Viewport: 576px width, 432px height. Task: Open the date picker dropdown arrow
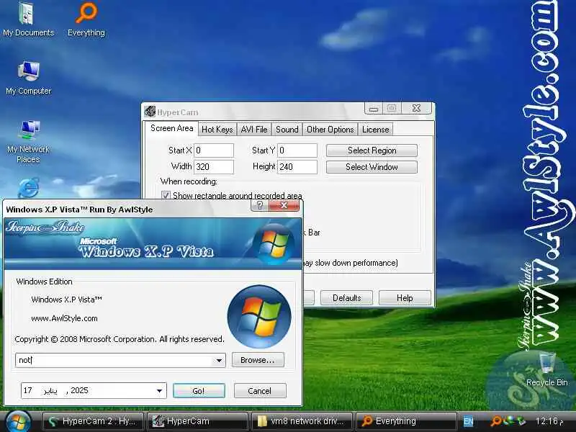pyautogui.click(x=159, y=390)
